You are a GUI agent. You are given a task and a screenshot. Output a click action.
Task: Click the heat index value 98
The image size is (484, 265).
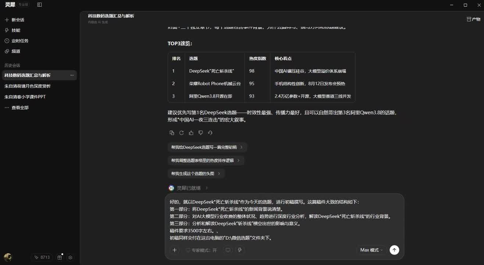coord(252,71)
